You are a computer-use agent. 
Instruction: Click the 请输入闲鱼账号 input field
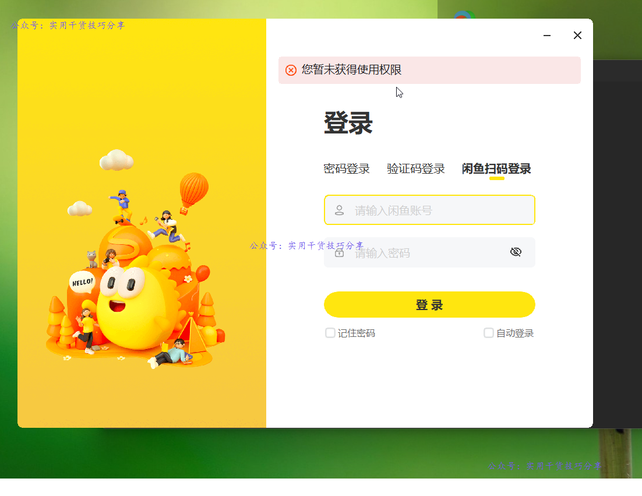429,210
